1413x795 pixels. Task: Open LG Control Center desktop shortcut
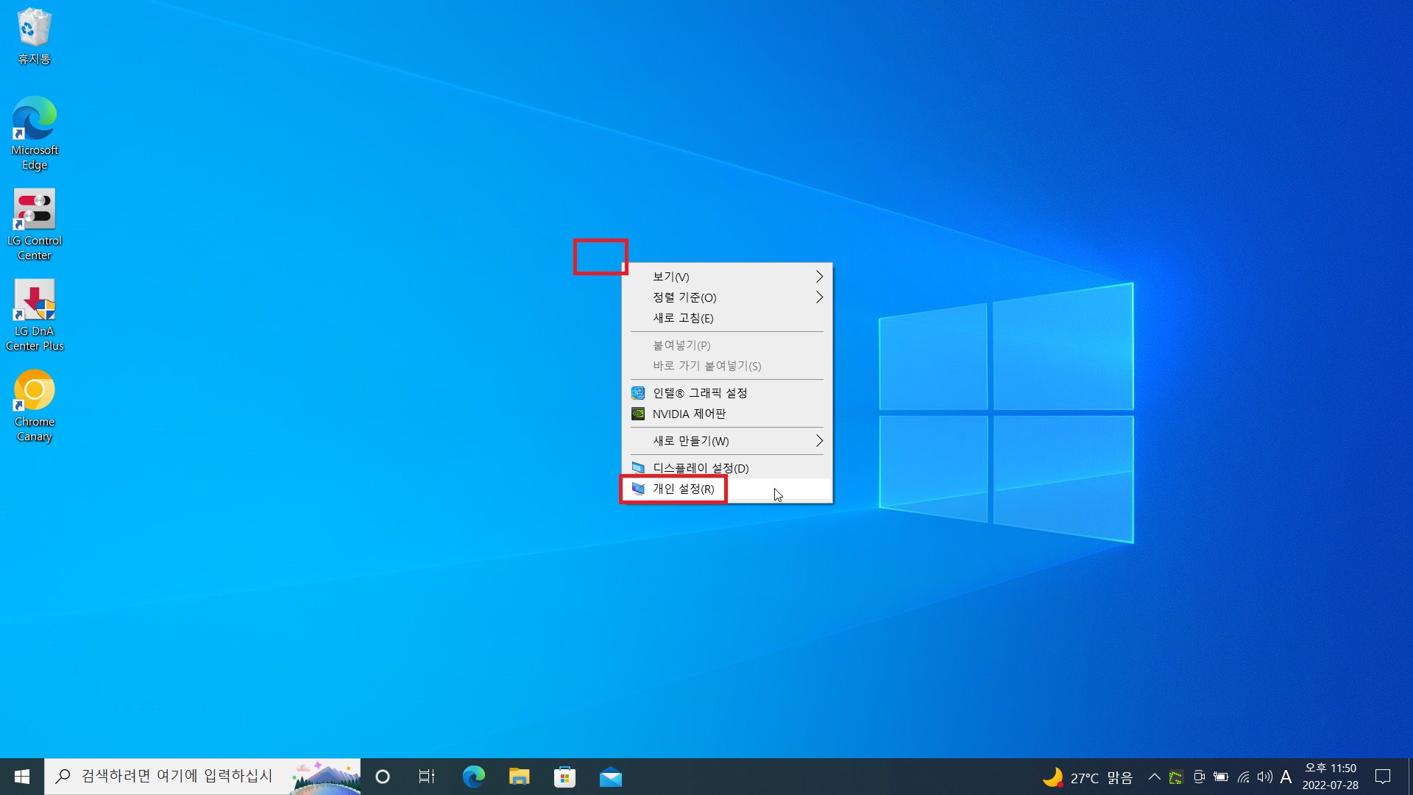tap(34, 210)
